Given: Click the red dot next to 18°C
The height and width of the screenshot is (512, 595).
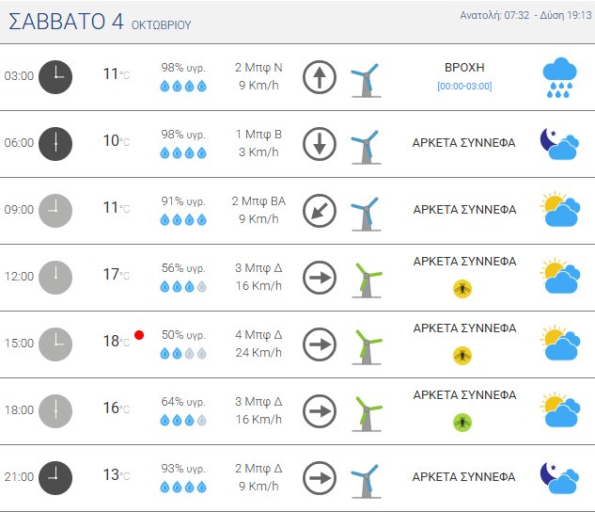Looking at the screenshot, I should pyautogui.click(x=139, y=334).
